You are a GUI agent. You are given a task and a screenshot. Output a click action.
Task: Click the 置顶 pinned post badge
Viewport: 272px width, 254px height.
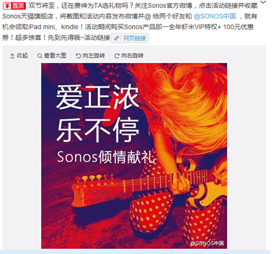[14, 6]
